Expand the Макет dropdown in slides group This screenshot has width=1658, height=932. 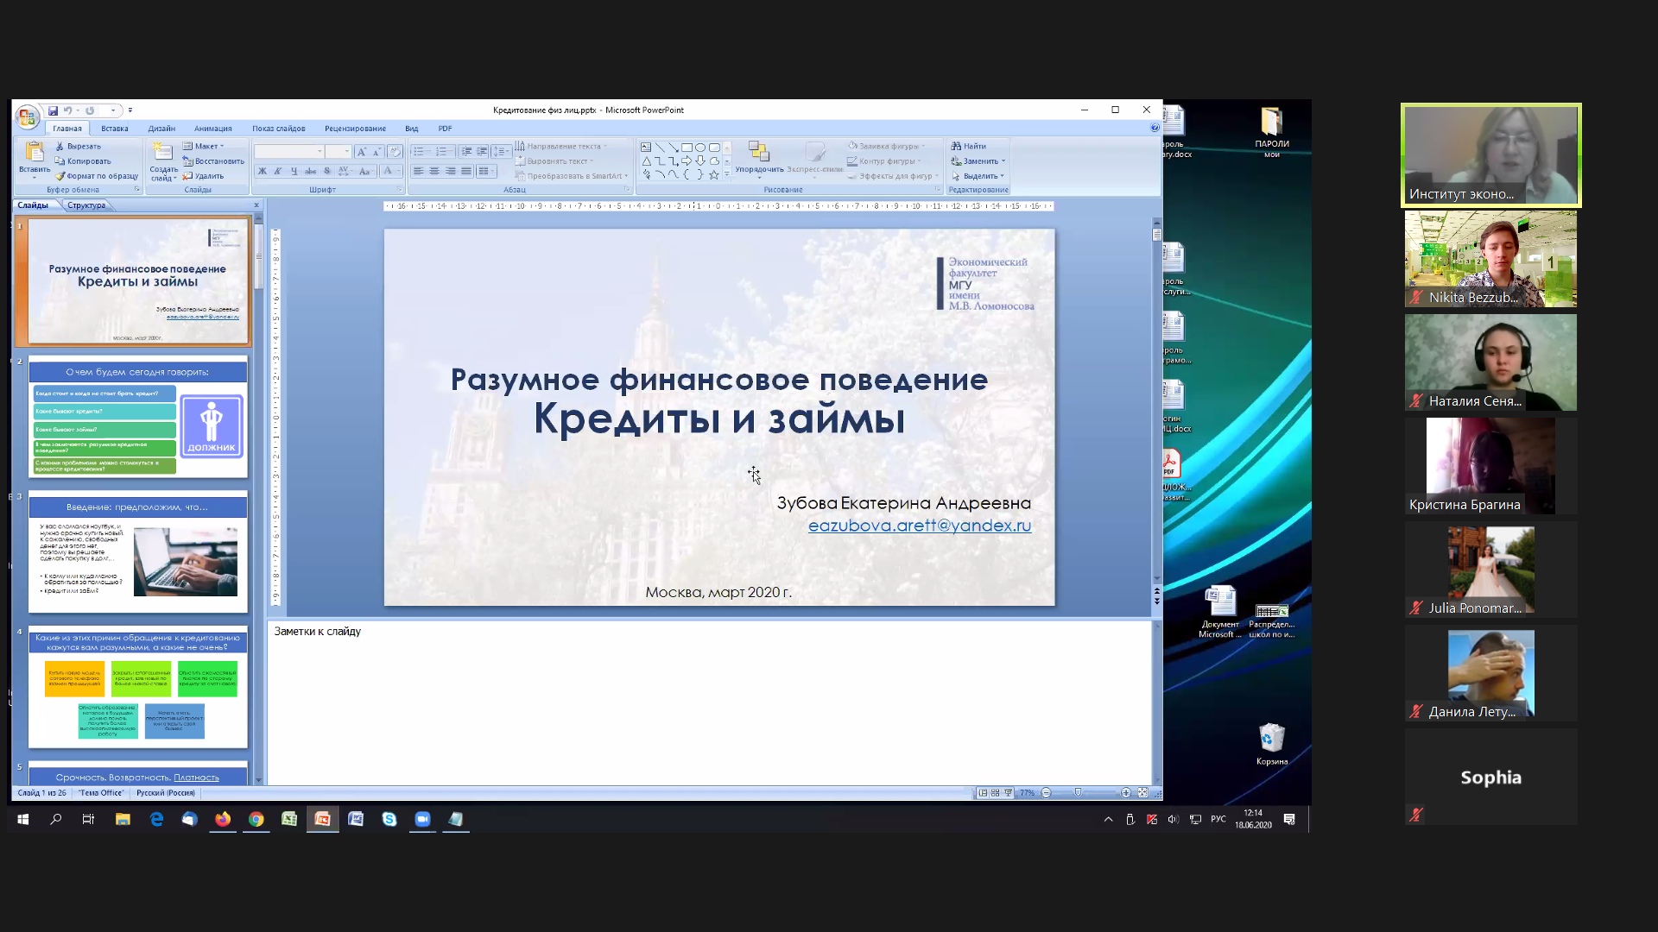pos(222,146)
